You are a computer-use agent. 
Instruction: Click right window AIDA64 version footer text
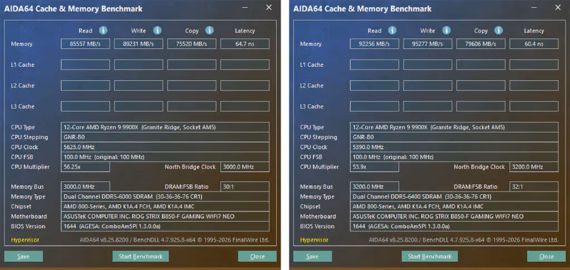point(464,240)
